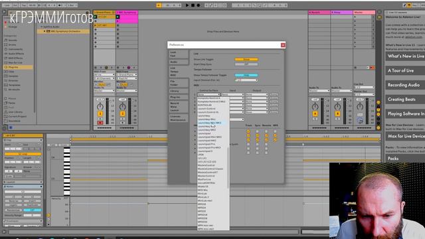This screenshot has width=425, height=239.
Task: Stop playback with the transport Stop button
Action: coord(193,5)
